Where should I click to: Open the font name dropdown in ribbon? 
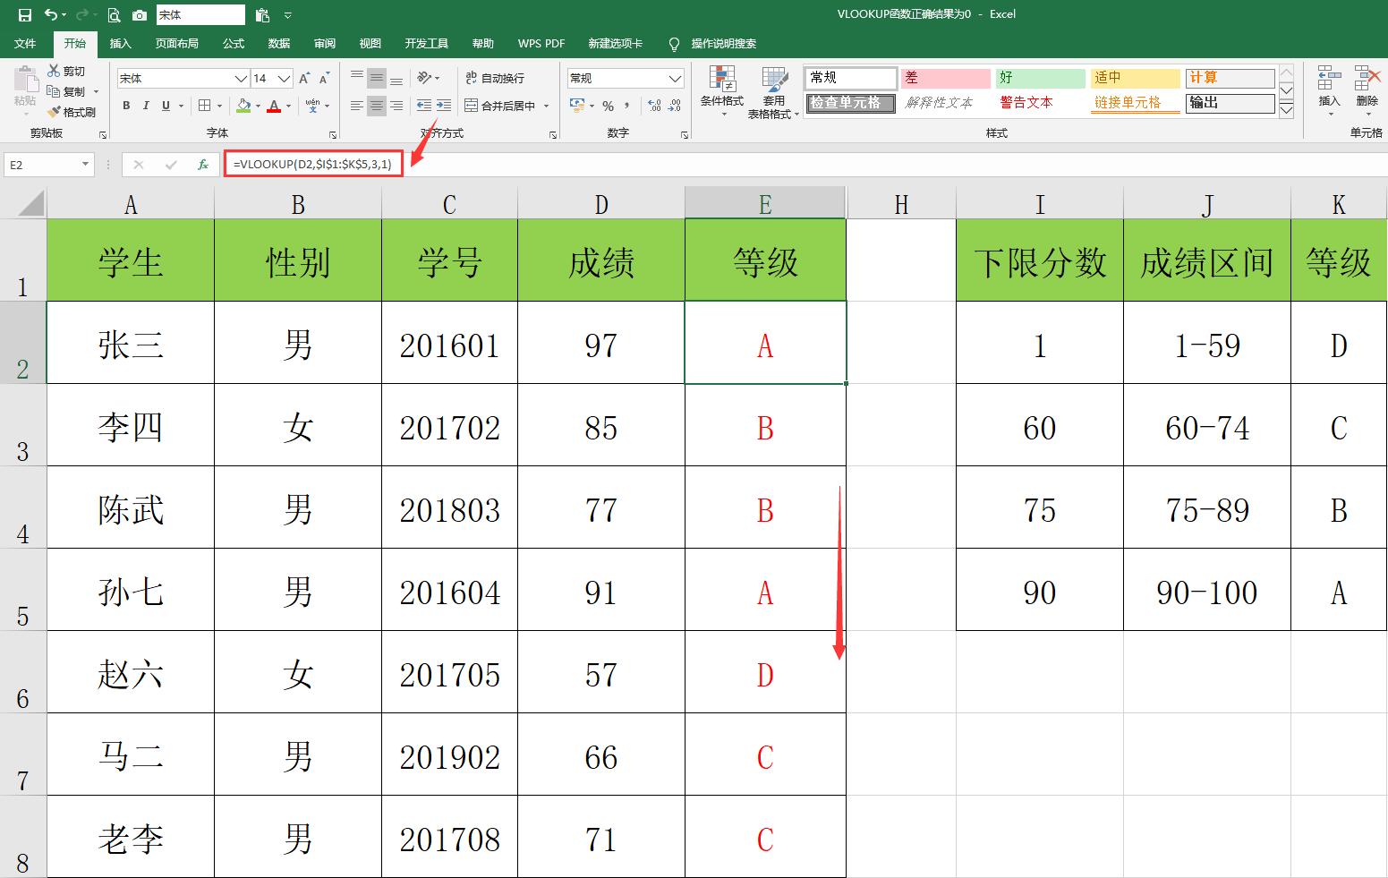pos(240,79)
